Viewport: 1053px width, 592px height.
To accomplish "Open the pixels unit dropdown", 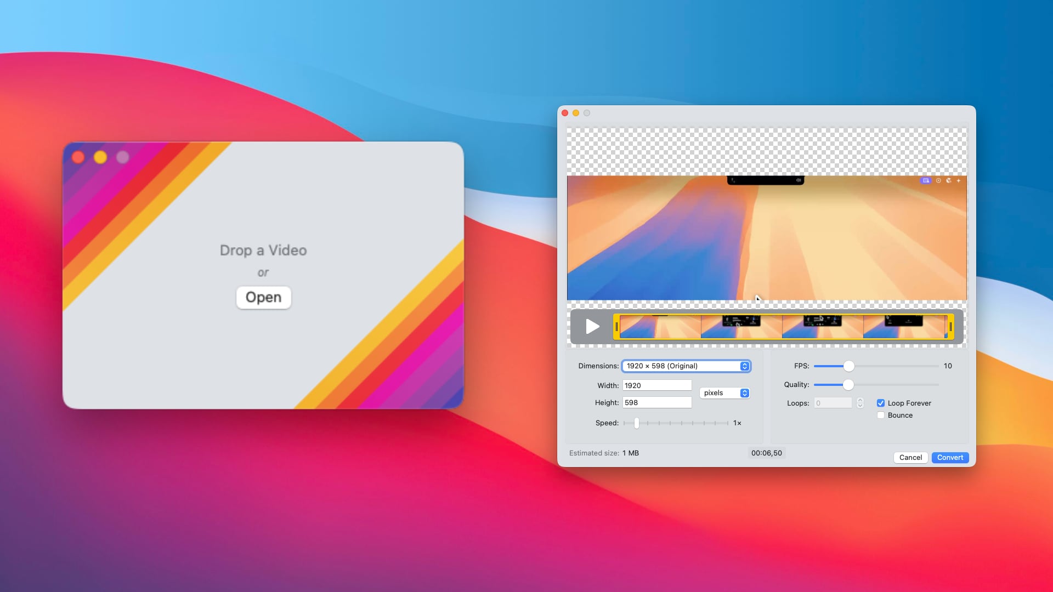I will [725, 393].
